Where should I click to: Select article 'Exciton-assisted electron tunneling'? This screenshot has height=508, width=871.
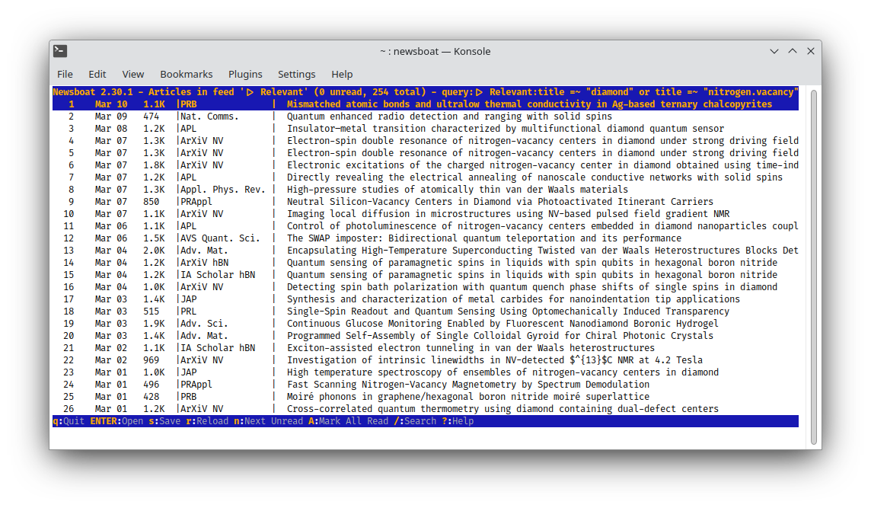coord(426,349)
